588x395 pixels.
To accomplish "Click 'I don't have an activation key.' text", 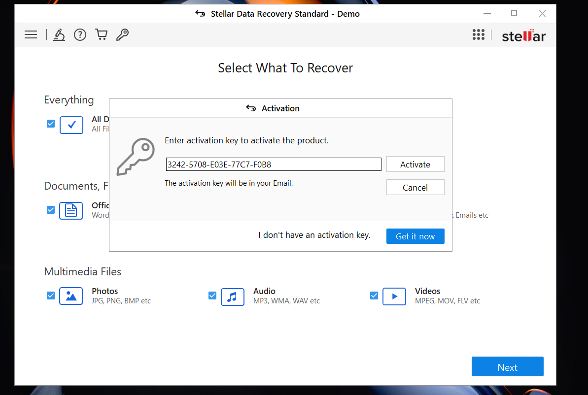I will 314,235.
